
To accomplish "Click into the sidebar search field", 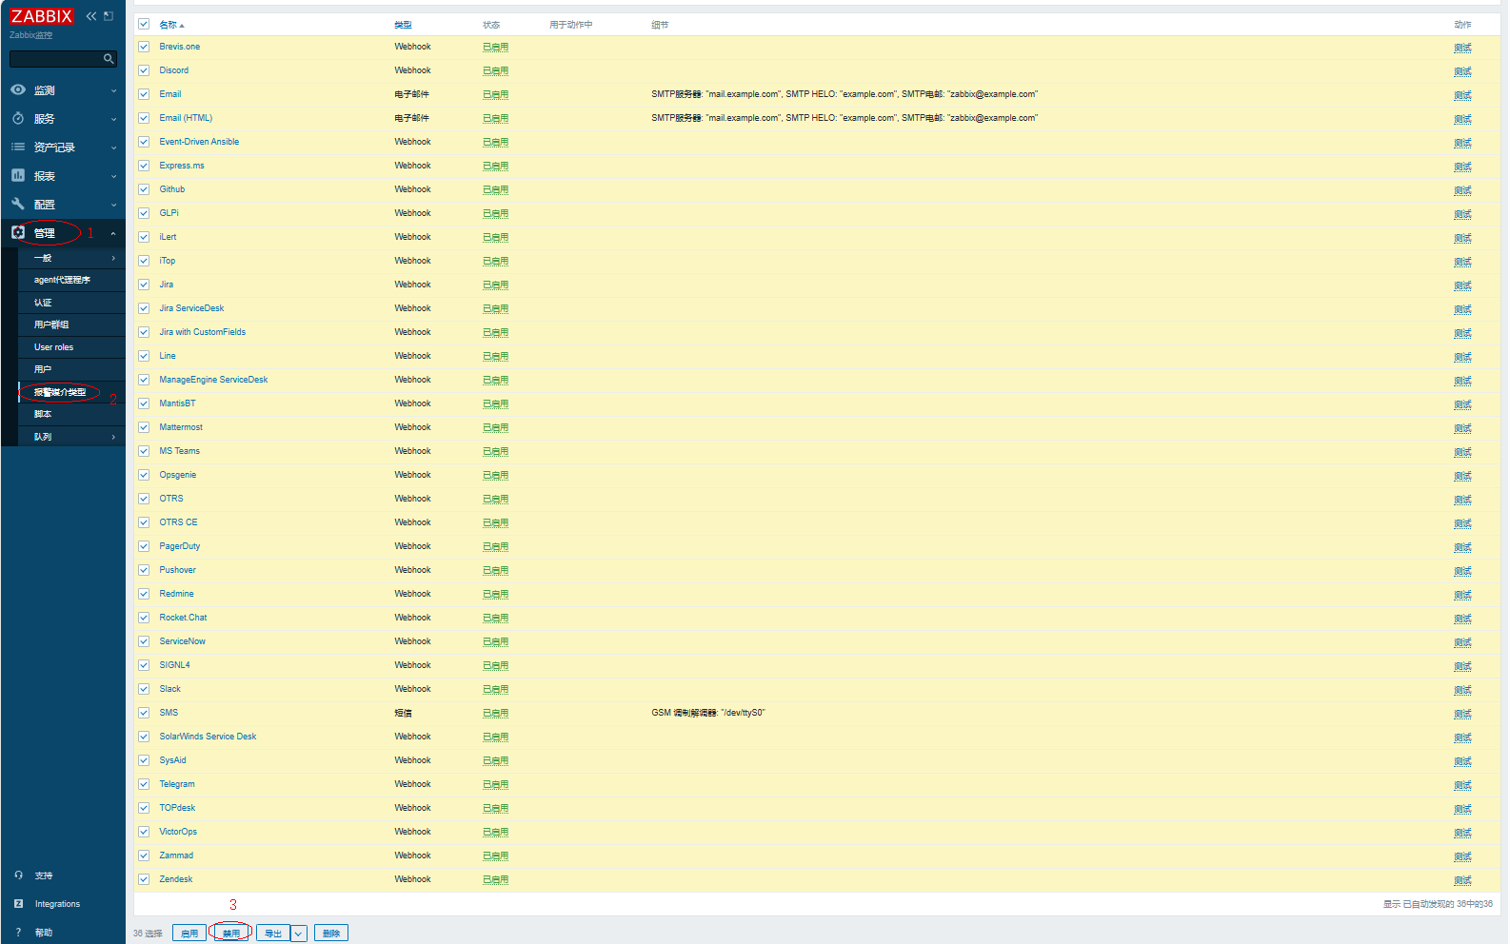I will (x=55, y=59).
